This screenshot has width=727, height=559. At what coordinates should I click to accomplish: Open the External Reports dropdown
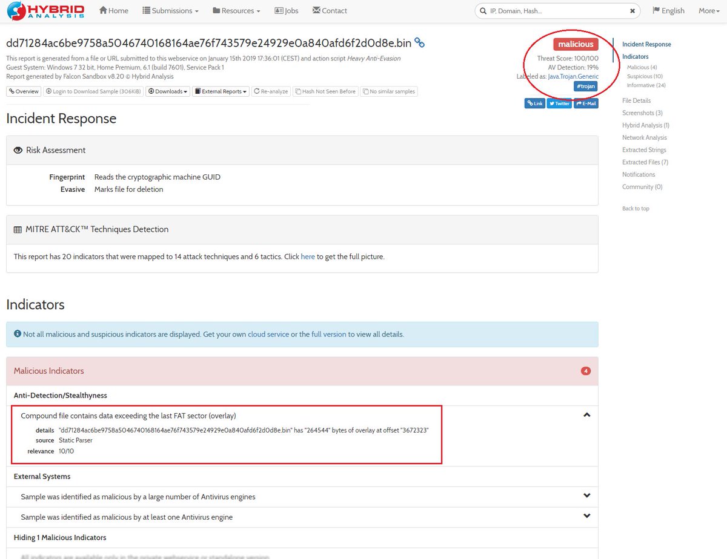pos(221,91)
